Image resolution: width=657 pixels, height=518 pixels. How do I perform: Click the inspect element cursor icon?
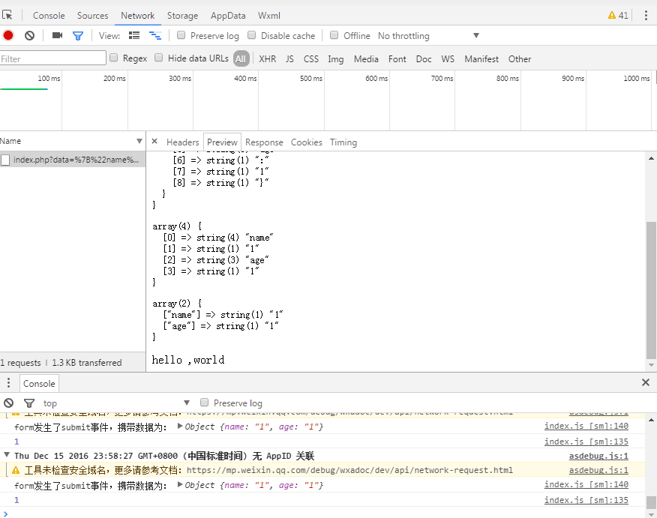[7, 15]
